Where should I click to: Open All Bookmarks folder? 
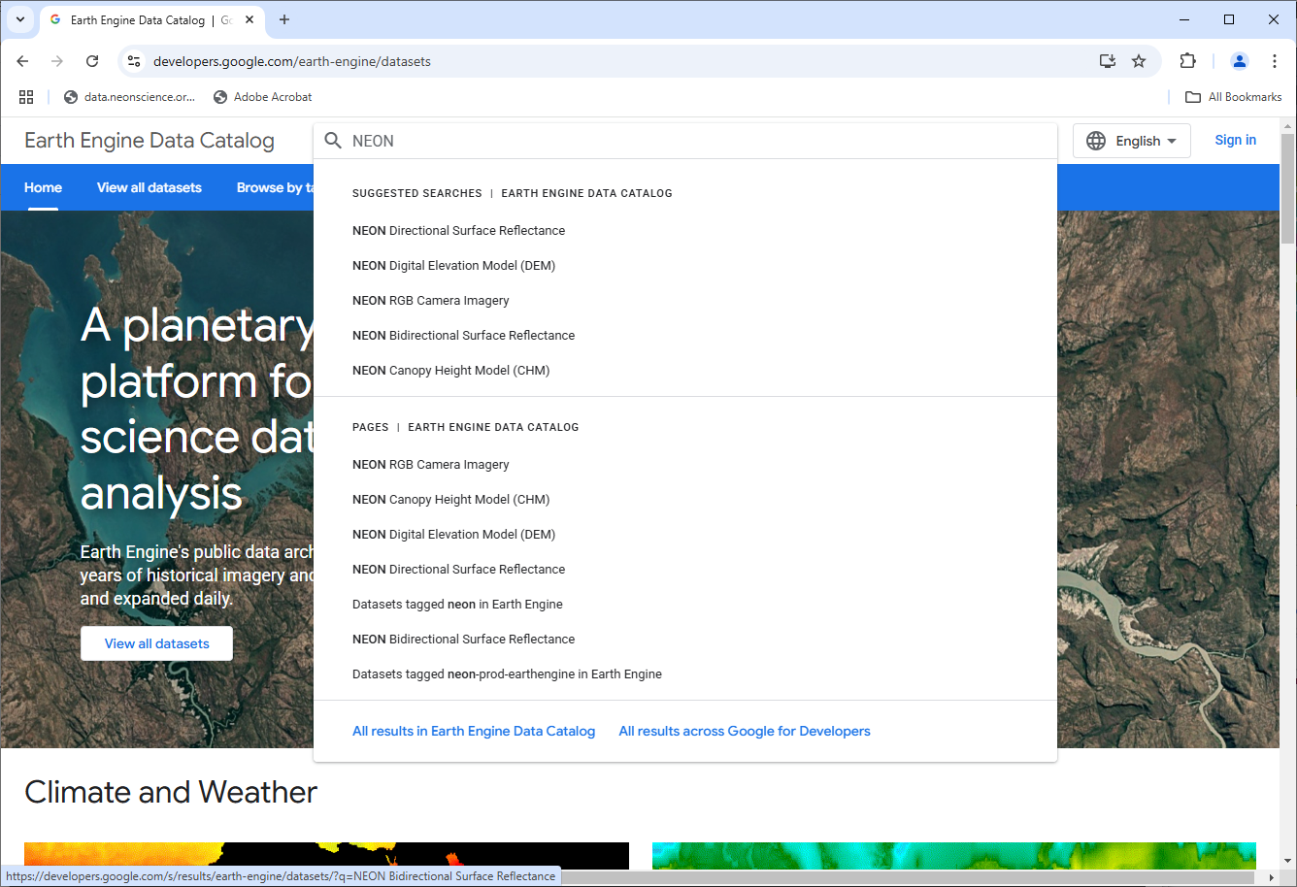(1233, 97)
